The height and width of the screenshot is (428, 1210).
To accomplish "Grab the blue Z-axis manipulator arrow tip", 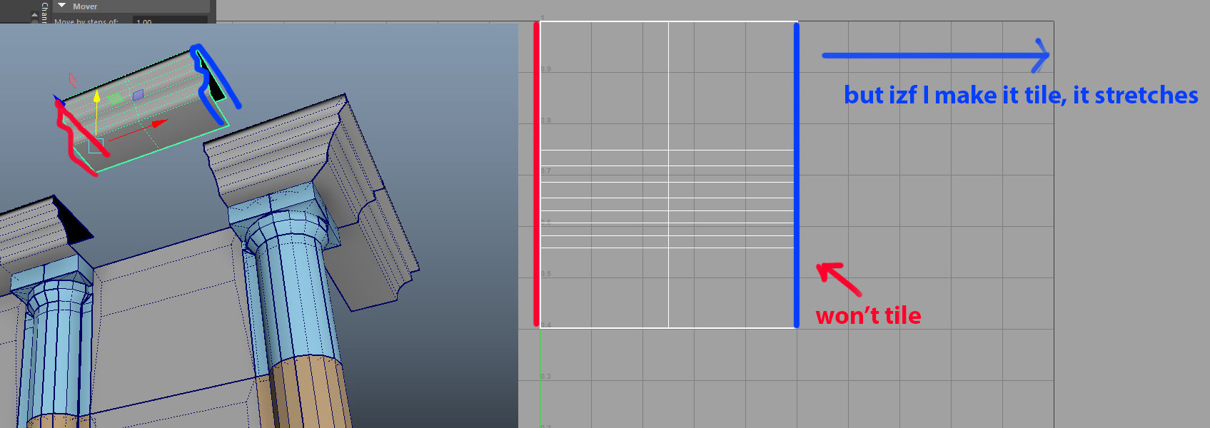I will click(x=59, y=100).
